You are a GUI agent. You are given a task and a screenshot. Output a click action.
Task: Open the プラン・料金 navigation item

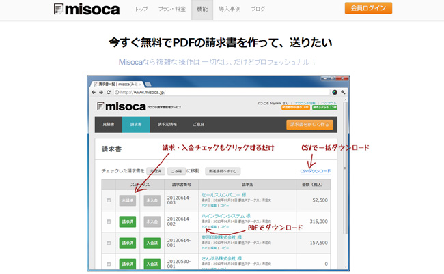(172, 9)
